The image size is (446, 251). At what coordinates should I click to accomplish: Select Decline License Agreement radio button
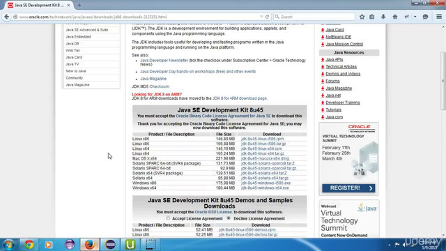(229, 218)
